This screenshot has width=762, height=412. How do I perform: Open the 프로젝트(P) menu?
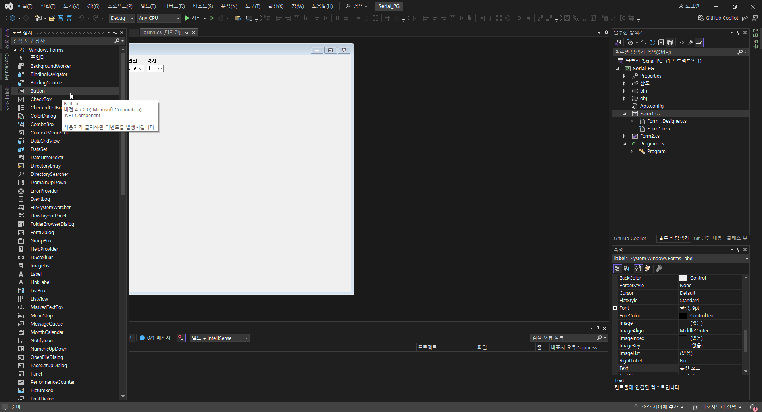point(120,6)
